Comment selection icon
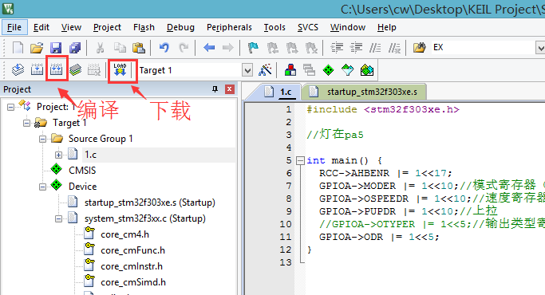Image resolution: width=545 pixels, height=295 pixels. tap(375, 48)
